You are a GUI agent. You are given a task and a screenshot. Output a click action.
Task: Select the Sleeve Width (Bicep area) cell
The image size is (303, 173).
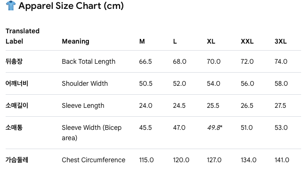coord(92,133)
